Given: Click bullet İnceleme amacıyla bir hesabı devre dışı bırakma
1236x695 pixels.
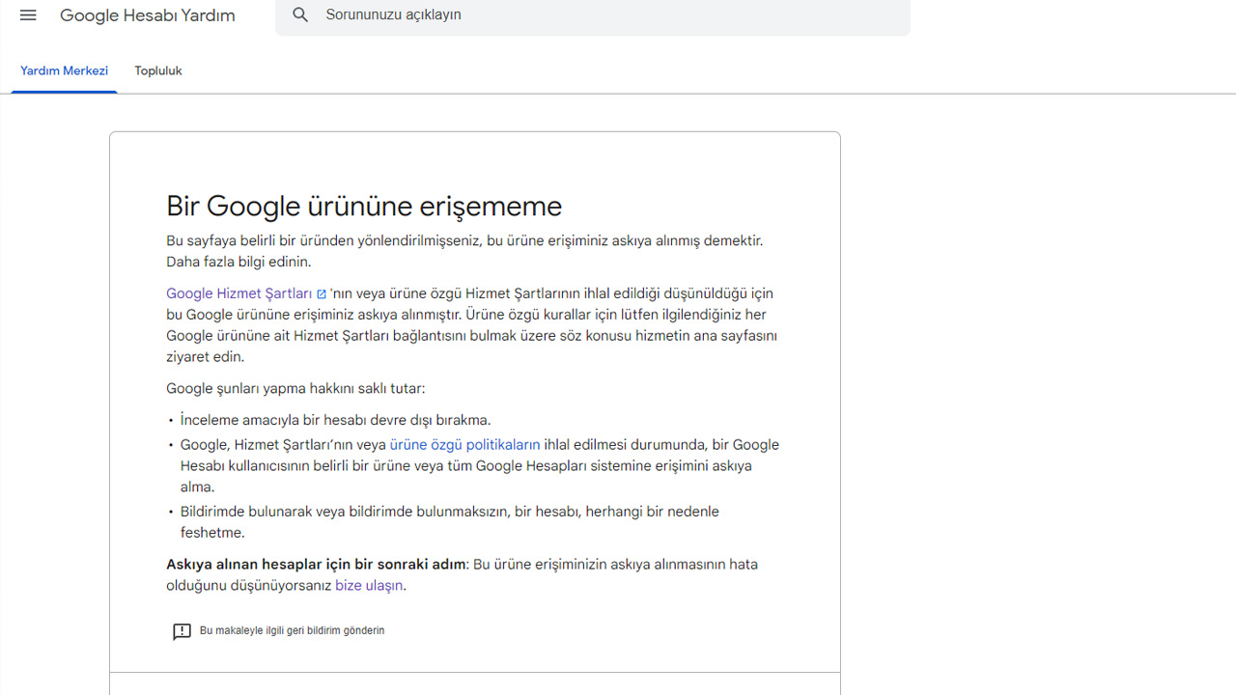Looking at the screenshot, I should [336, 421].
